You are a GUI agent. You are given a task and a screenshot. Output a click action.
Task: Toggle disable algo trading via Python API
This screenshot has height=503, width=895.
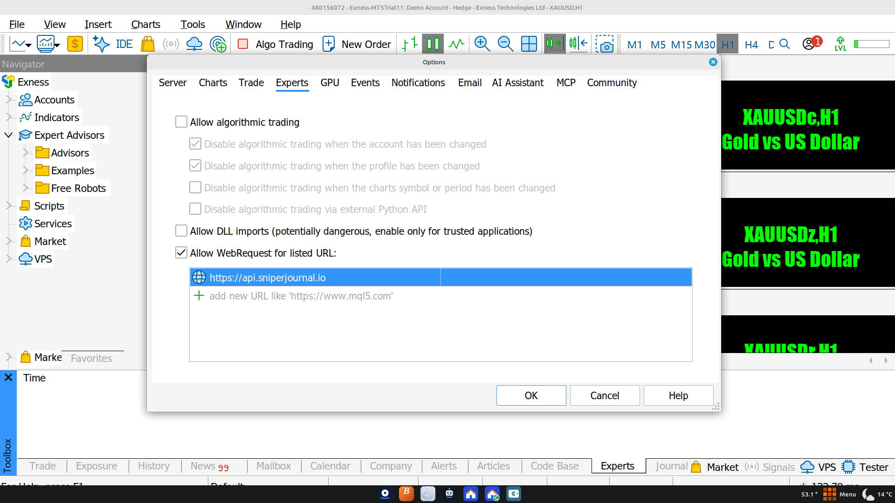point(195,209)
